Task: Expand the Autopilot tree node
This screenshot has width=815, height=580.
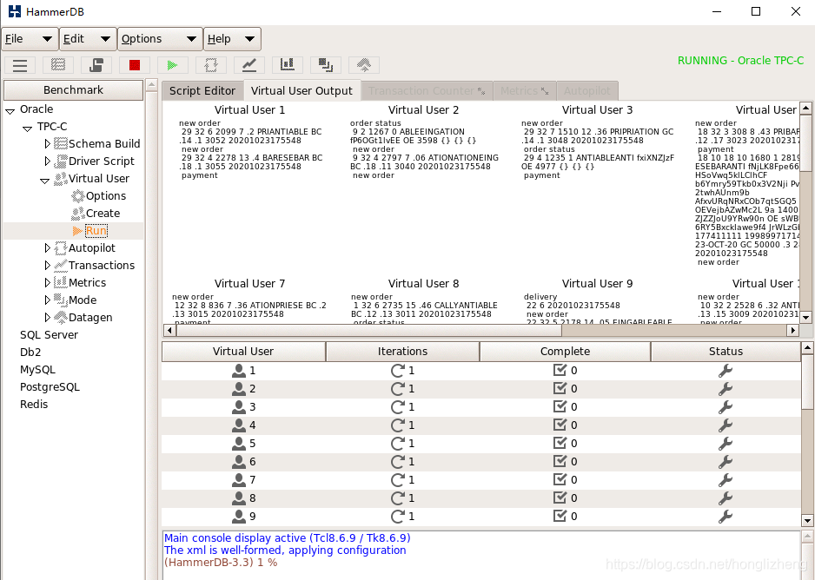Action: point(47,248)
